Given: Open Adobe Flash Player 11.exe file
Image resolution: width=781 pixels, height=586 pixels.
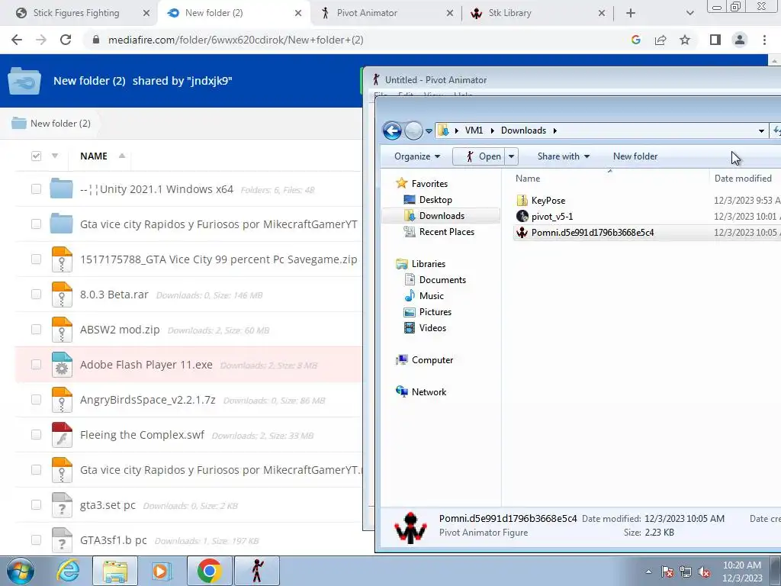Looking at the screenshot, I should coord(146,365).
